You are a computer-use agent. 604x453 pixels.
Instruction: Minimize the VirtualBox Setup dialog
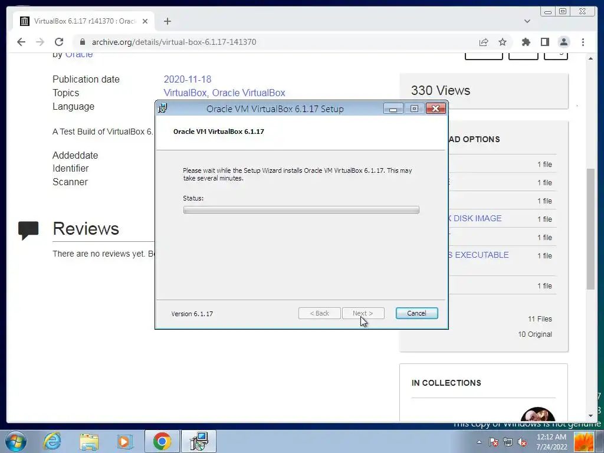pos(393,109)
